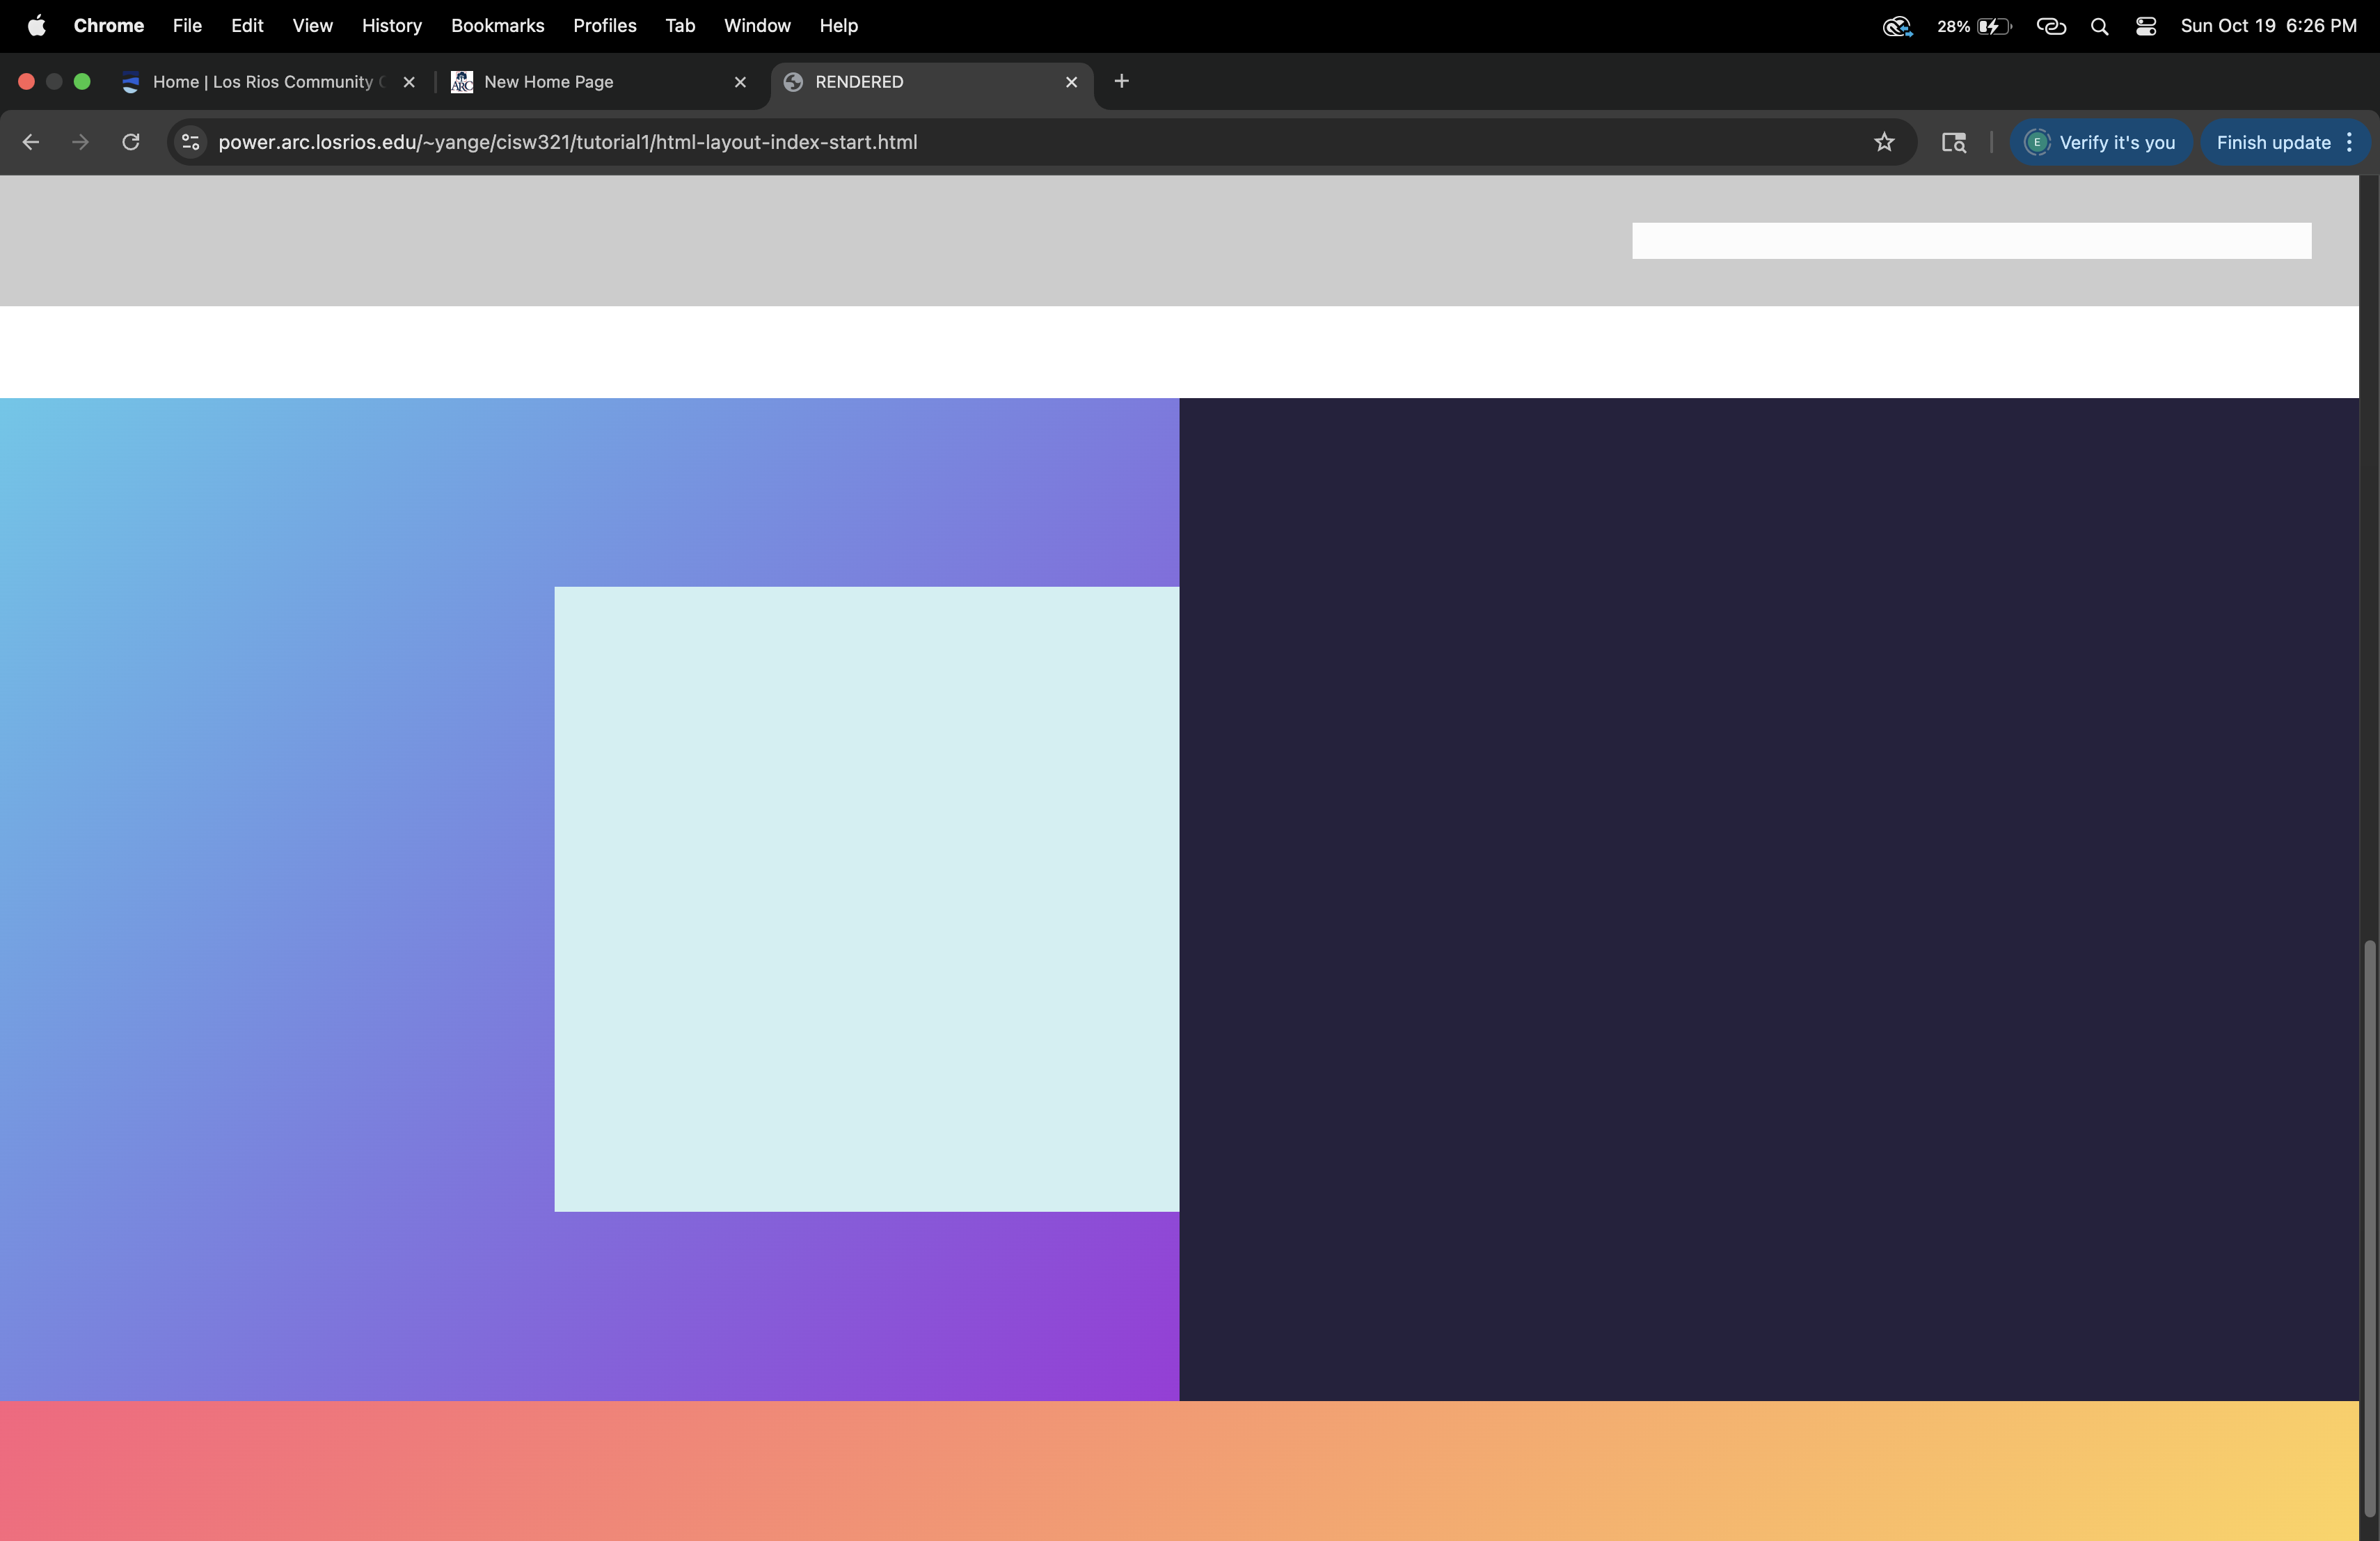Open the Apple menu
Screen dimensions: 2380x1541
pyautogui.click(x=36, y=26)
